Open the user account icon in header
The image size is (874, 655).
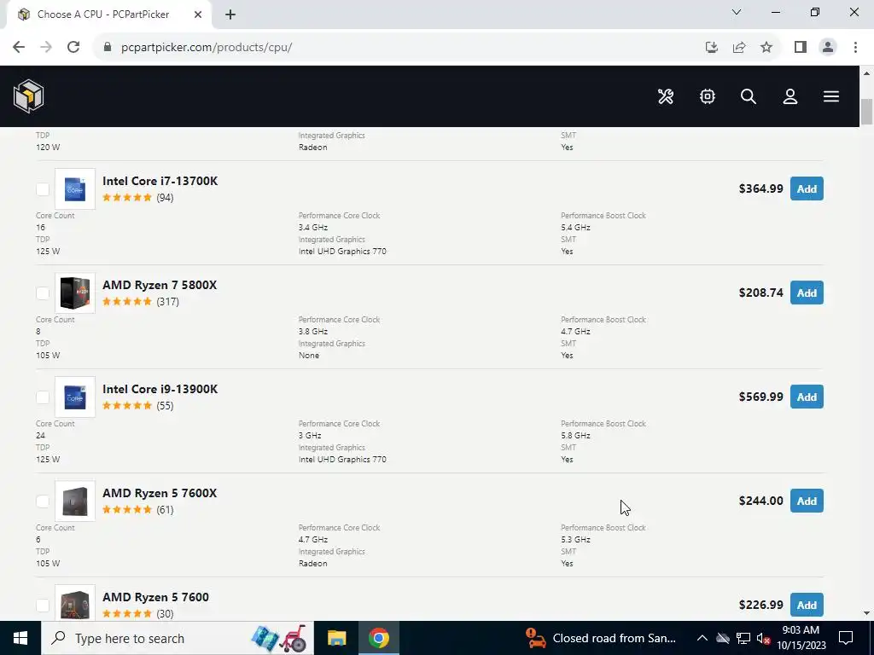(790, 96)
